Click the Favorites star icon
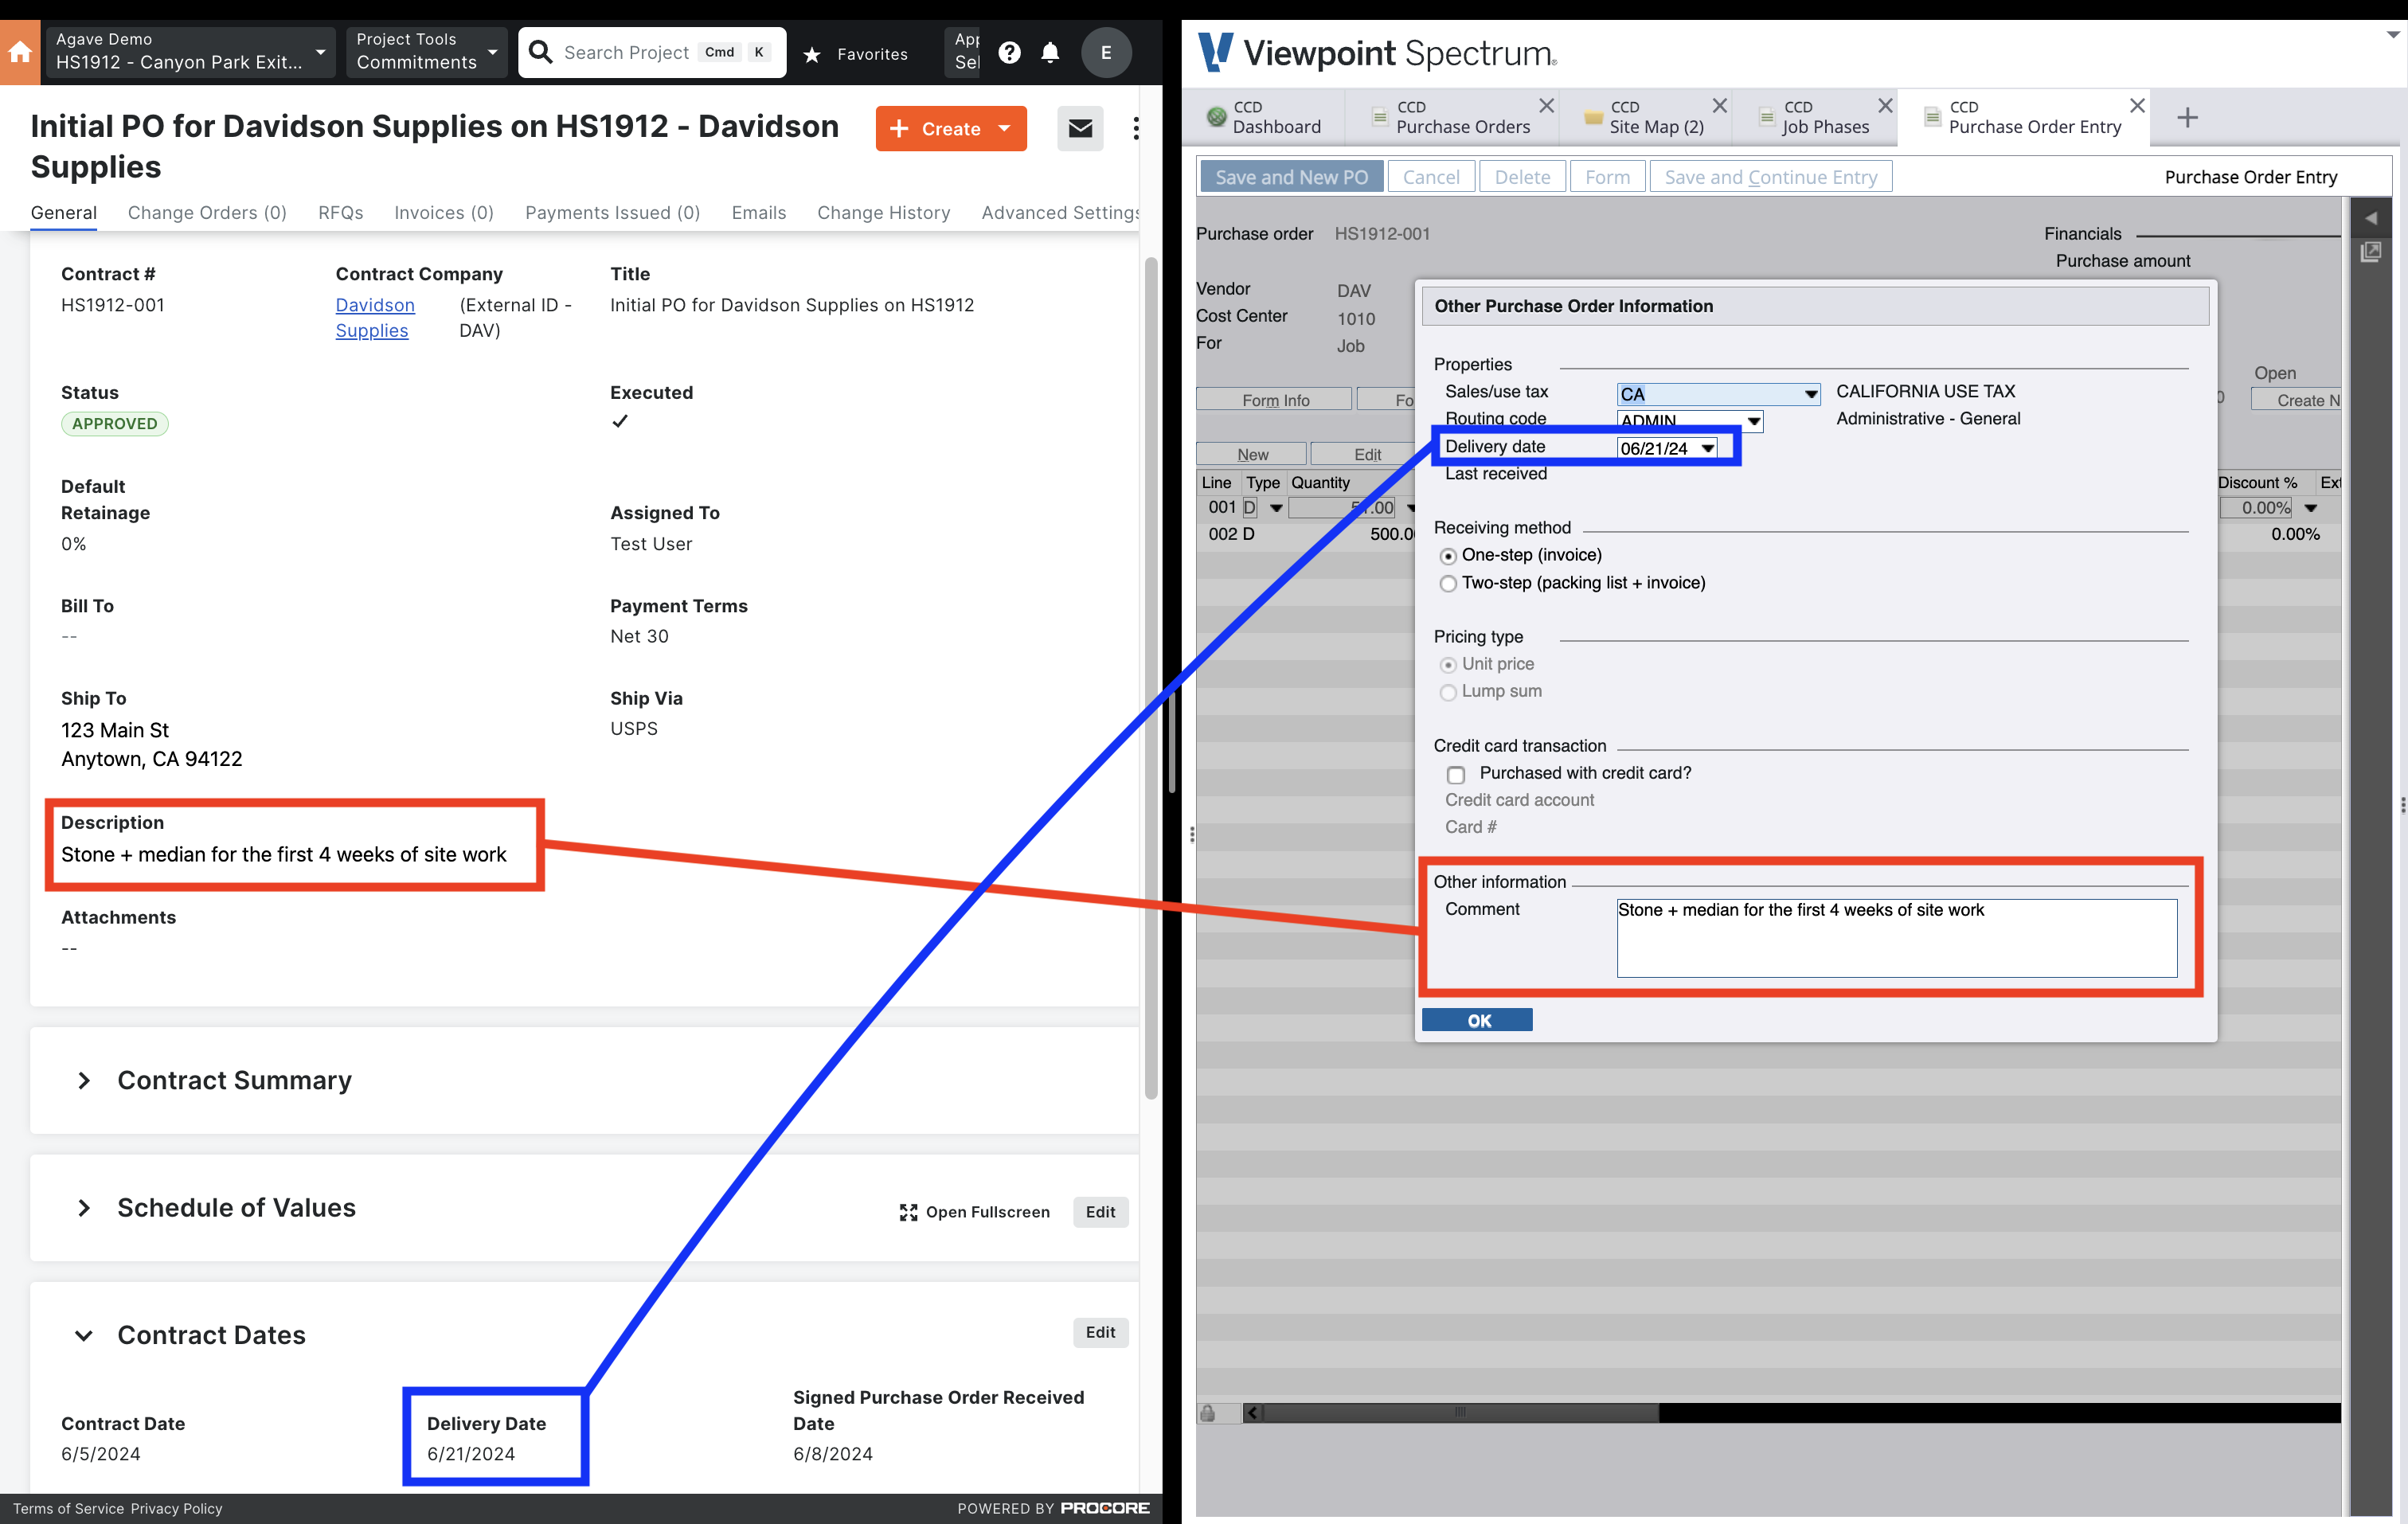The width and height of the screenshot is (2408, 1524). 812,54
